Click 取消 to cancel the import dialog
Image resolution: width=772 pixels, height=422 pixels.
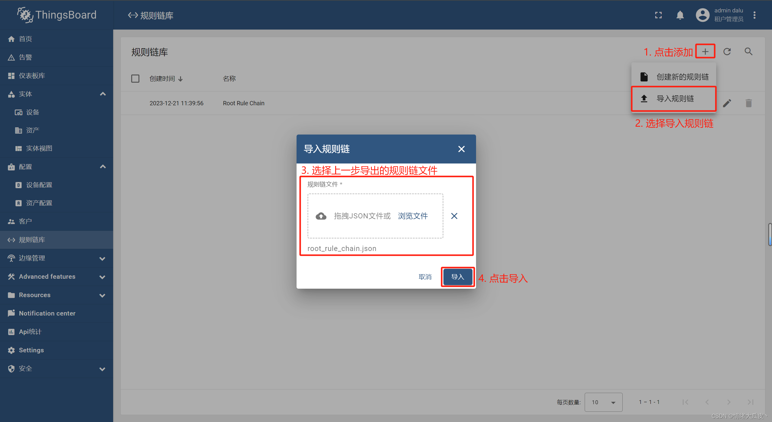(x=425, y=277)
